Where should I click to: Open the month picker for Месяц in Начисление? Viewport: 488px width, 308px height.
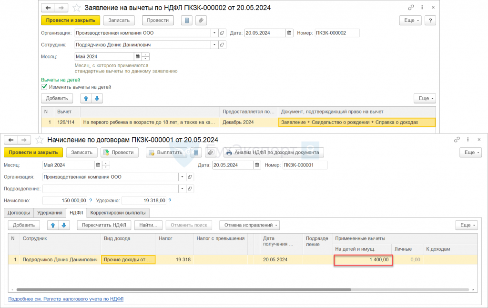(98, 165)
